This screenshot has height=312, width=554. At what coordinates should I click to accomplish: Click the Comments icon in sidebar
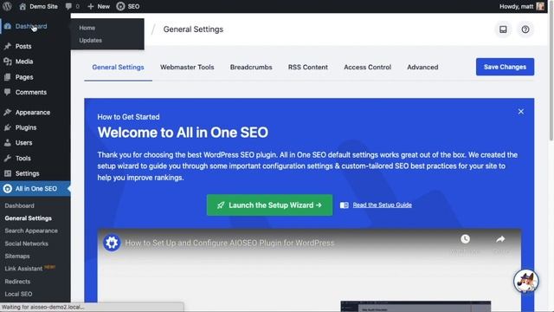click(8, 92)
